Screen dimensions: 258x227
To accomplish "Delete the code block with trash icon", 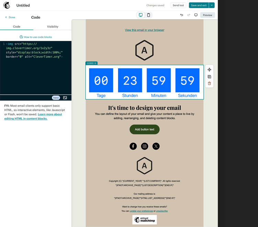I will click(x=209, y=83).
